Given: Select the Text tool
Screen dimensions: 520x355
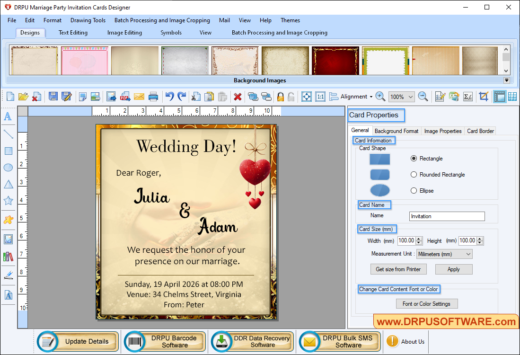Looking at the screenshot, I should click(x=8, y=116).
